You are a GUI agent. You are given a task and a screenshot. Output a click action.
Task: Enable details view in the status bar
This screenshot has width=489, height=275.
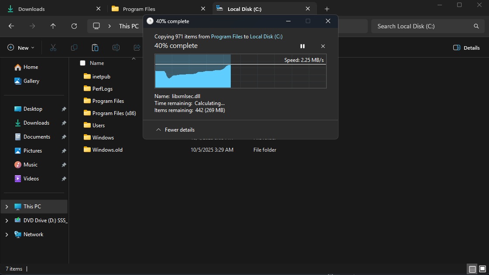point(472,269)
